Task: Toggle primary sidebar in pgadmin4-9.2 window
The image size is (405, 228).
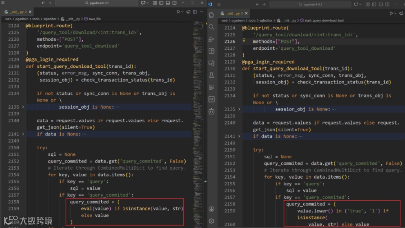Action: click(374, 4)
